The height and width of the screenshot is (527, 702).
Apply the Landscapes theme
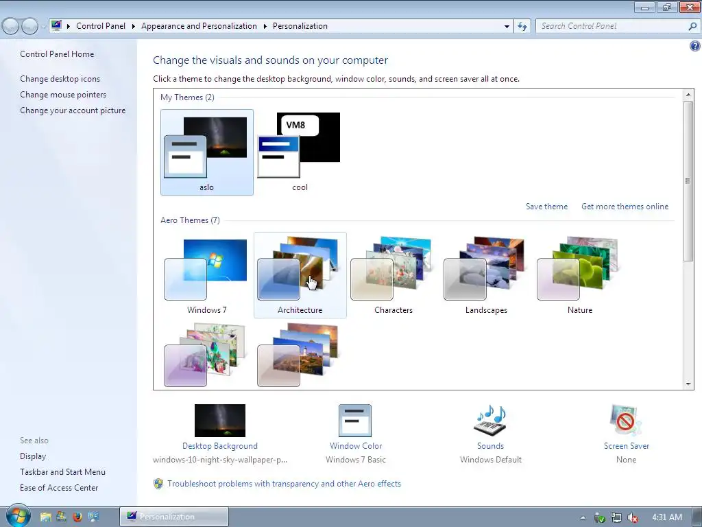[486, 274]
